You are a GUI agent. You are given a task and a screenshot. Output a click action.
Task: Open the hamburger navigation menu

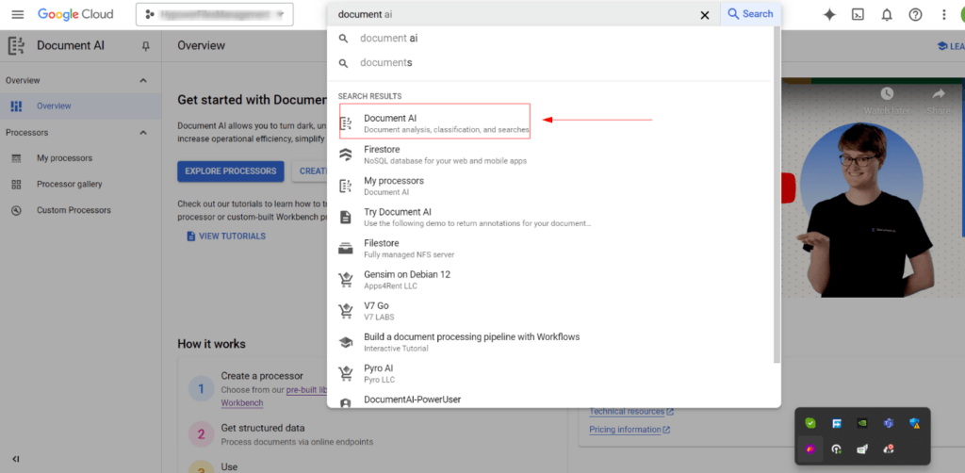[18, 14]
